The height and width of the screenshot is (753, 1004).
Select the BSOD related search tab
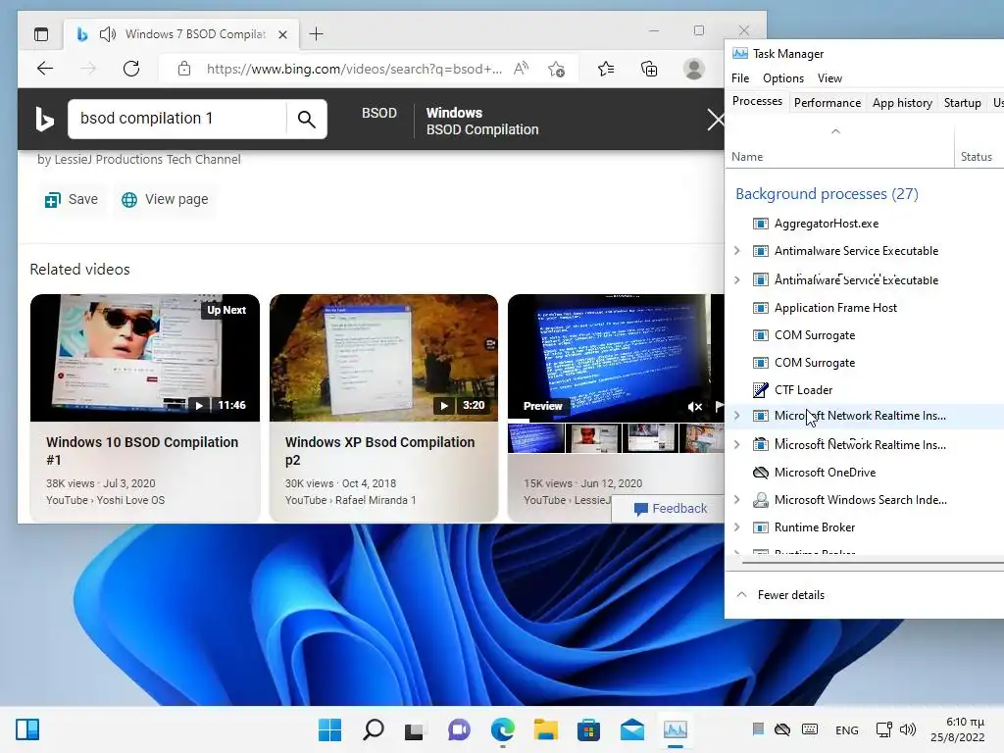379,113
